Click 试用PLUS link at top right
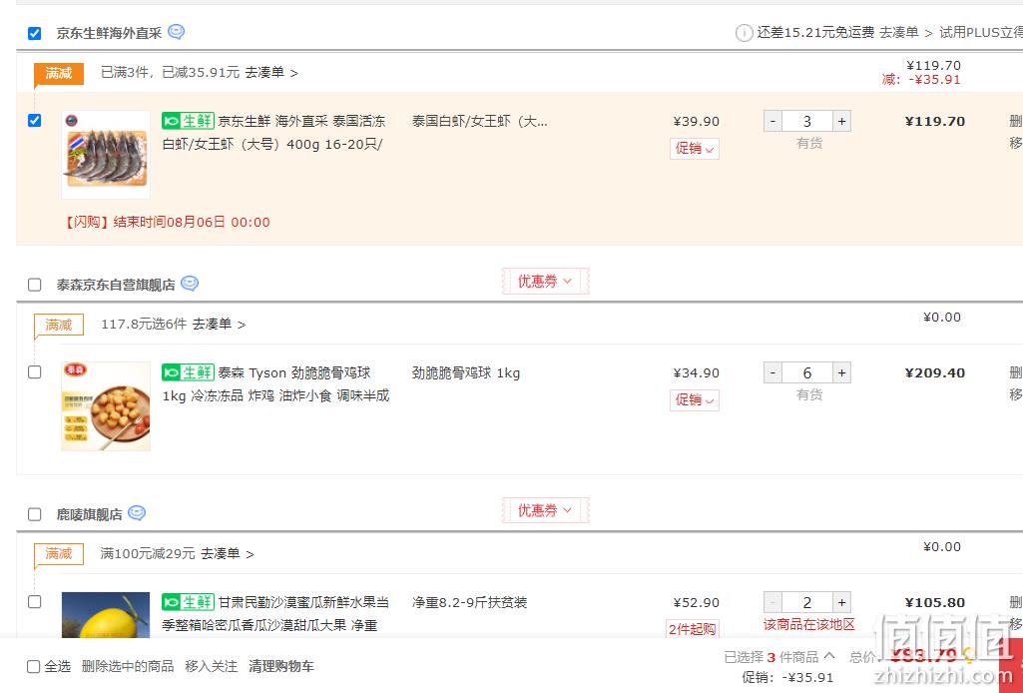The height and width of the screenshot is (693, 1023). [981, 33]
